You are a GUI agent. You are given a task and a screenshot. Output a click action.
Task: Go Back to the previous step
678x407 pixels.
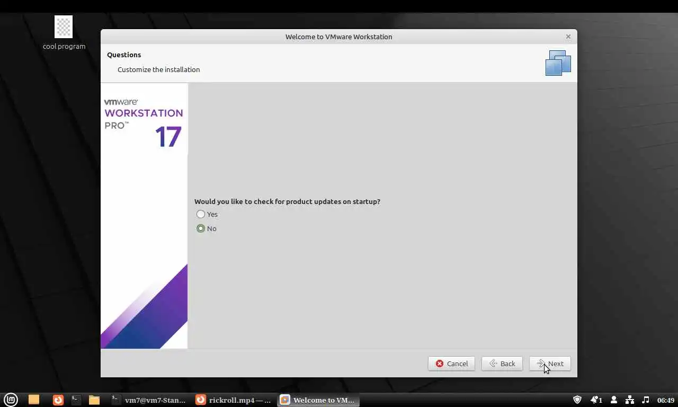502,364
